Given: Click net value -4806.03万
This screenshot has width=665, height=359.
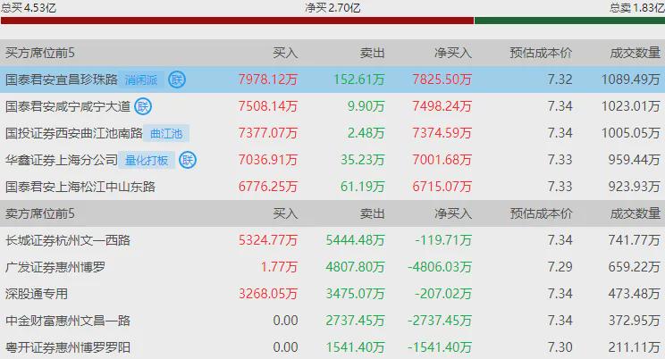Looking at the screenshot, I should pos(440,267).
